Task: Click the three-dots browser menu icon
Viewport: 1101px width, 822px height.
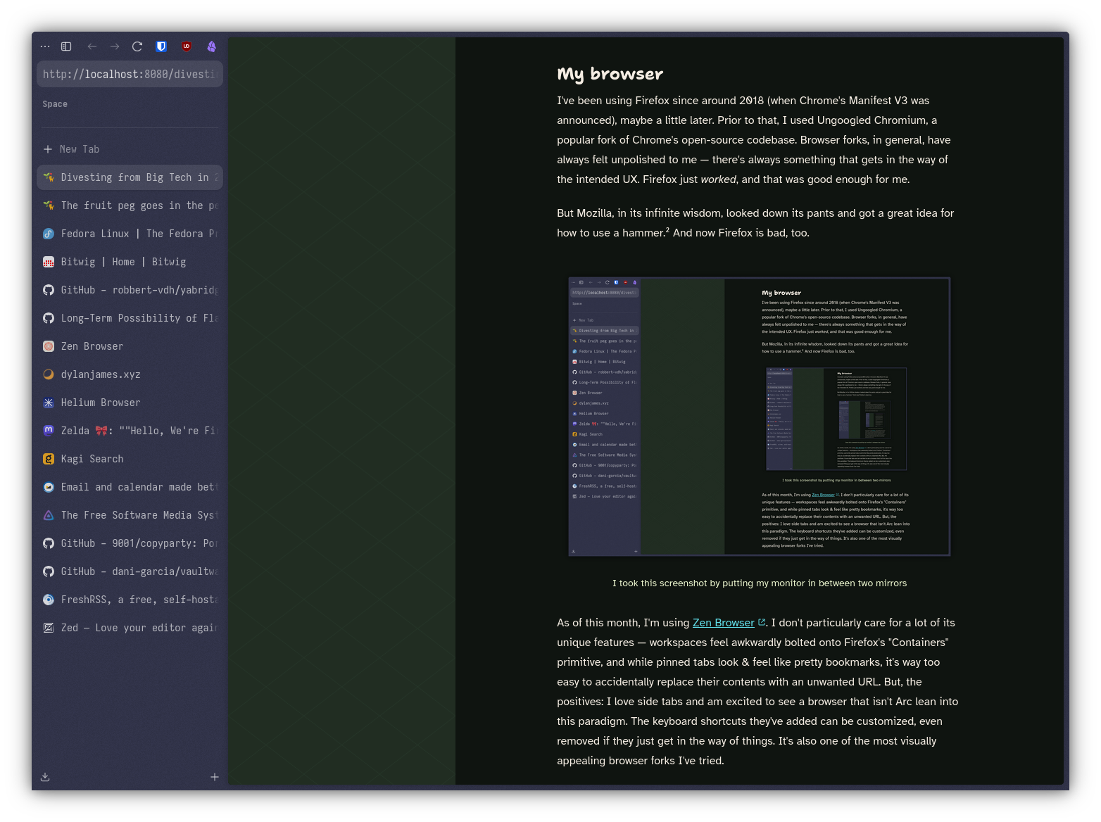Action: [45, 46]
